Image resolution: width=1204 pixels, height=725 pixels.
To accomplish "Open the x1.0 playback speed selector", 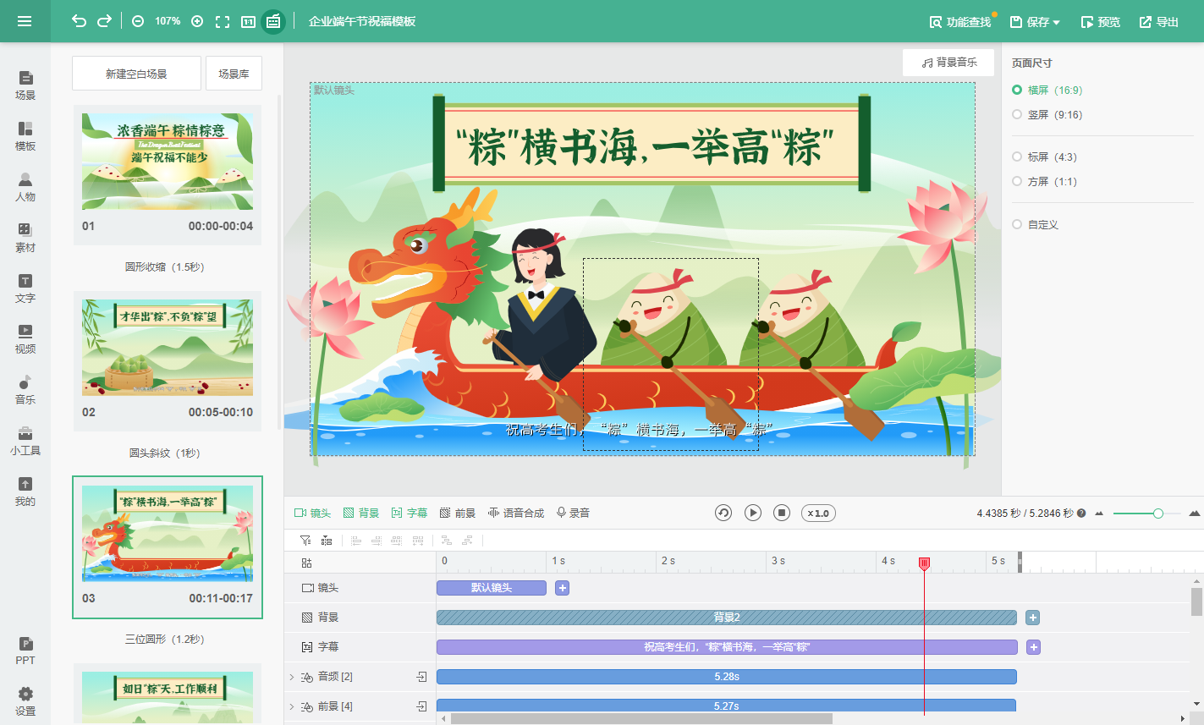I will pyautogui.click(x=818, y=514).
